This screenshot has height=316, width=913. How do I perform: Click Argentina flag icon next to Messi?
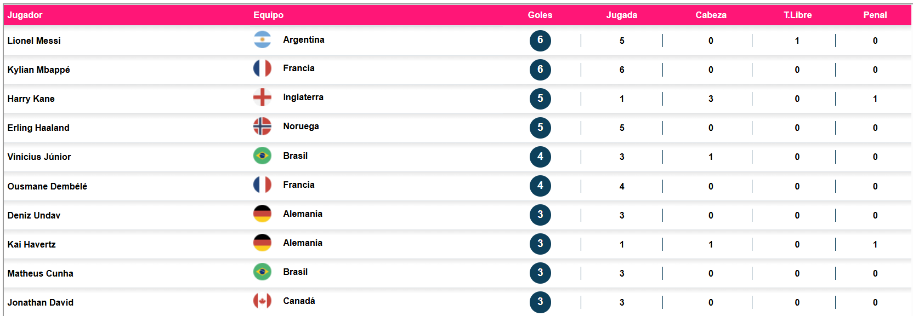[262, 39]
